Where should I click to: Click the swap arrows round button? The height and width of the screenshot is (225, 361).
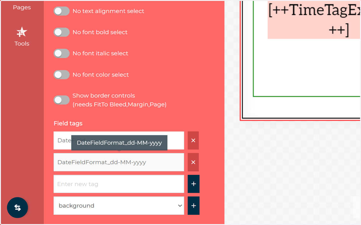point(17,208)
